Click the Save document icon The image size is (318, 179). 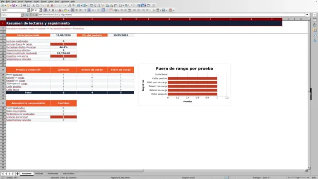click(x=14, y=5)
